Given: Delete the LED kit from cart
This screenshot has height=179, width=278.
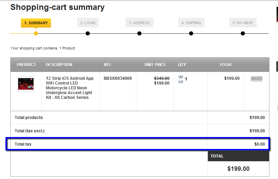Looking at the screenshot, I should pos(256,79).
